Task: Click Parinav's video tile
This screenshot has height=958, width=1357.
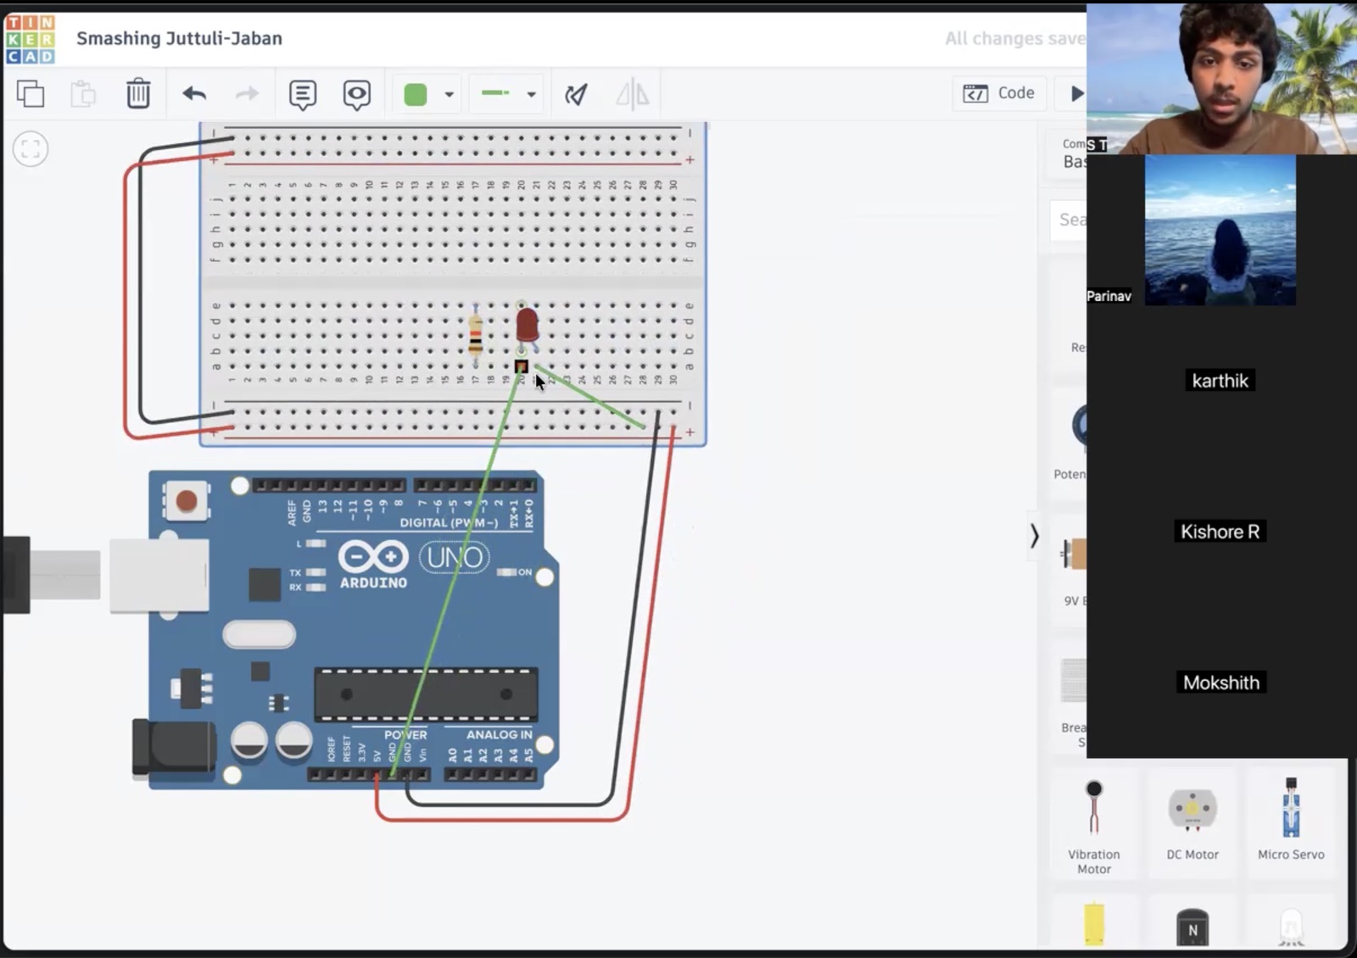Action: point(1220,230)
